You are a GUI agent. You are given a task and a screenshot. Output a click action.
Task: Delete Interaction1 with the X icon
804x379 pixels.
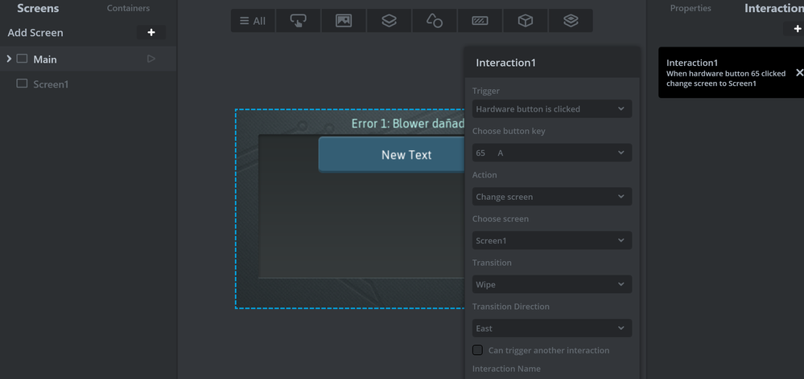[799, 72]
